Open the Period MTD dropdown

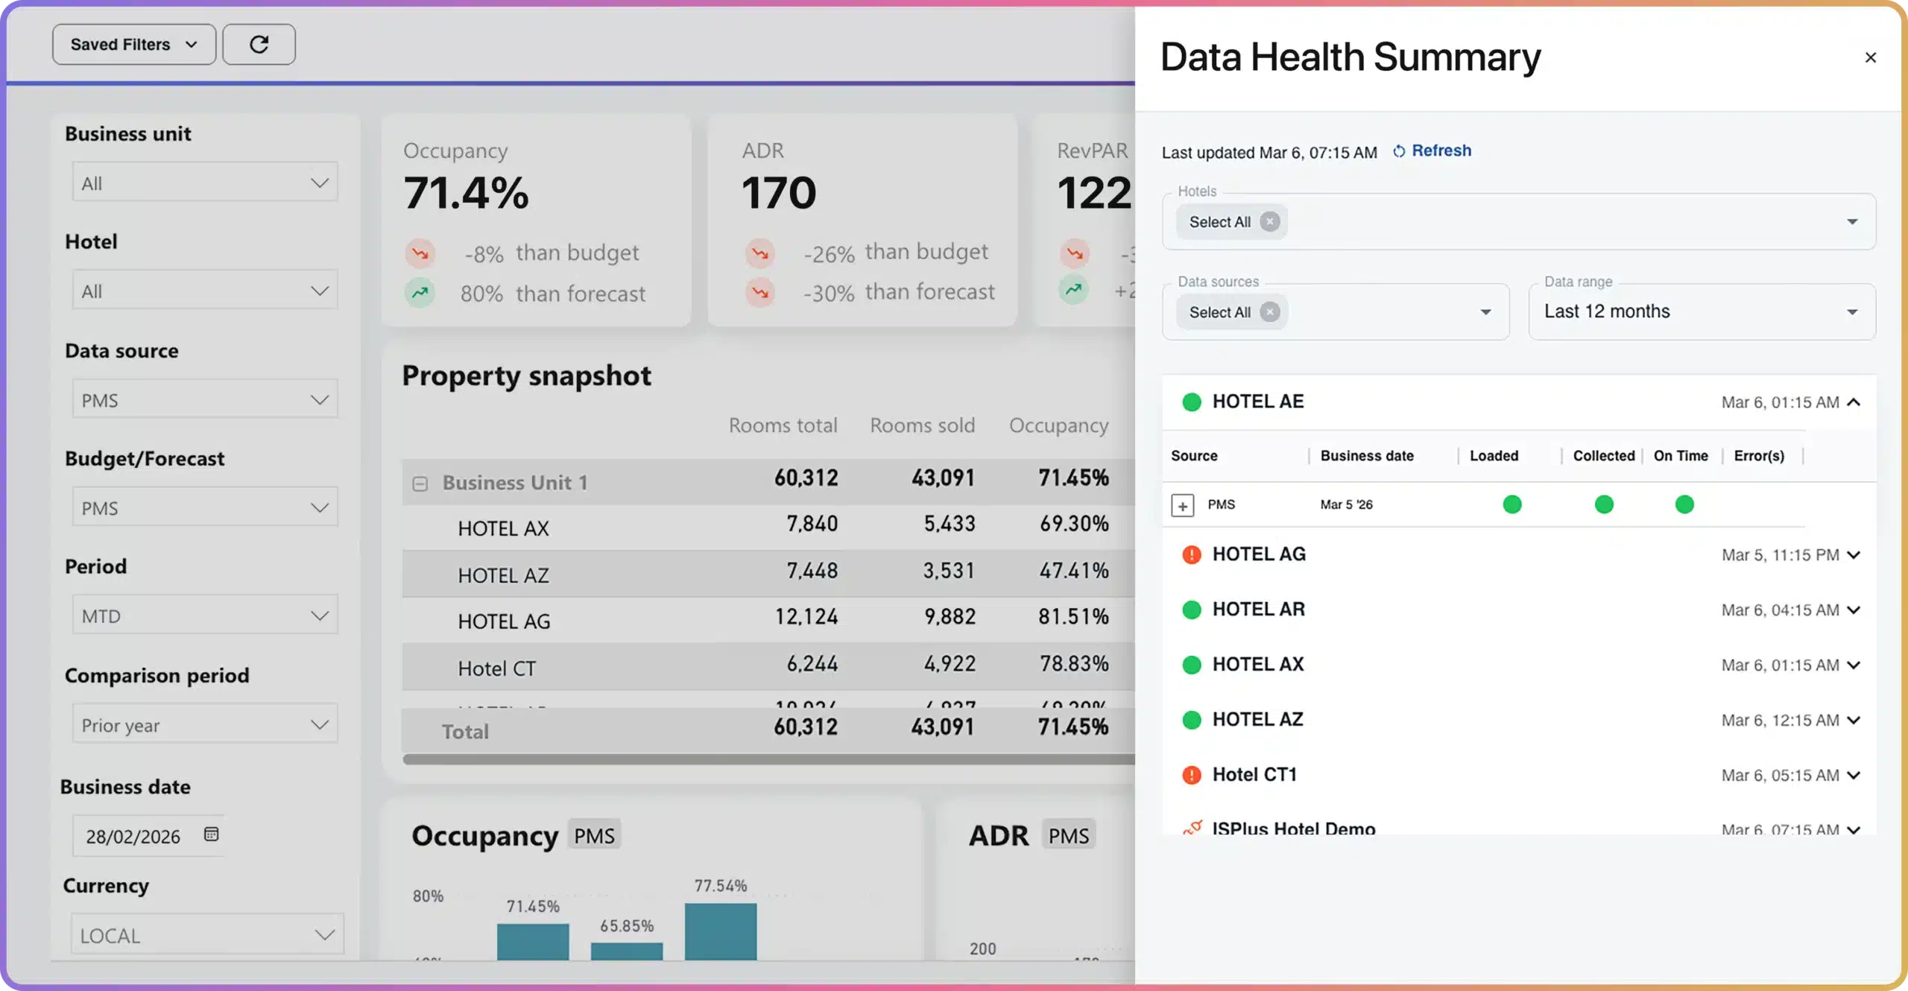[x=205, y=615]
